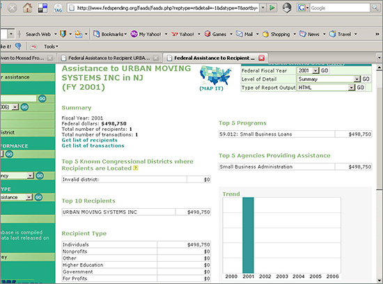Click the blue gem icon in lower toolbar
Viewport: 383px width, 284px height.
[18, 46]
